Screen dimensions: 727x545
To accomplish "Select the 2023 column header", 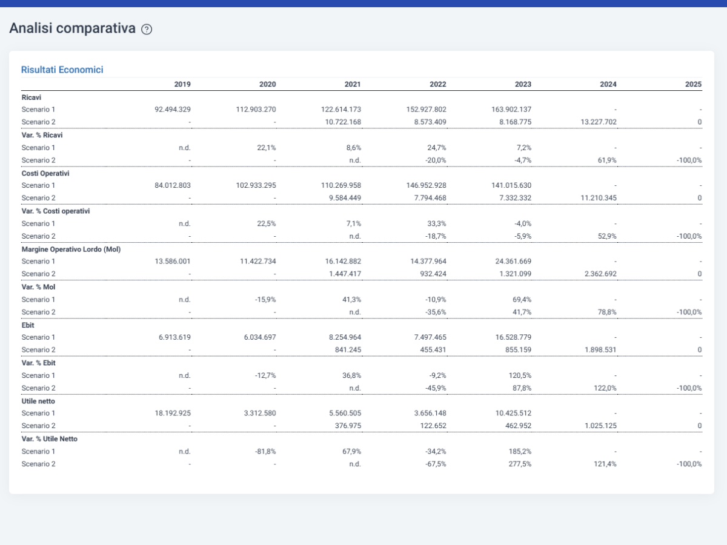I will [x=523, y=84].
